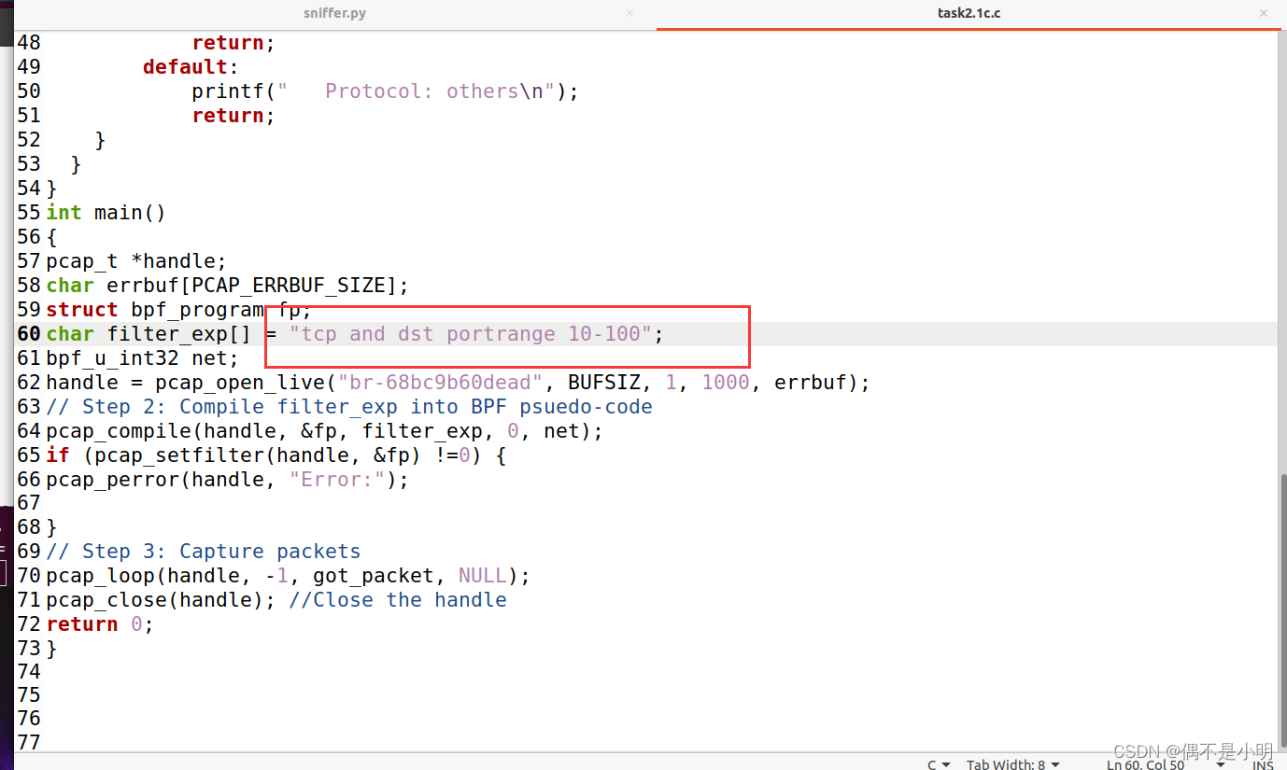Open the Tab Width: 8 dropdown
This screenshot has height=770, width=1287.
point(1013,763)
